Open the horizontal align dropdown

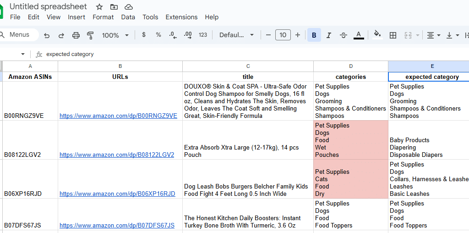point(433,35)
